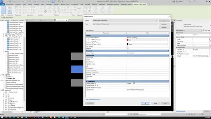This screenshot has width=211, height=119.
Task: Click the Red Foreground Pattern Color swatch
Action: coord(128,40)
